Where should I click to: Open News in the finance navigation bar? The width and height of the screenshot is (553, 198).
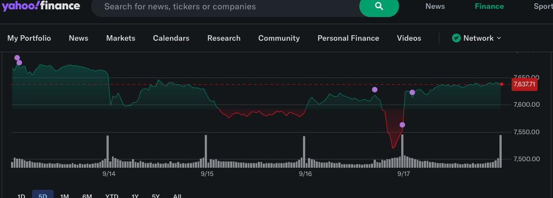click(x=78, y=38)
